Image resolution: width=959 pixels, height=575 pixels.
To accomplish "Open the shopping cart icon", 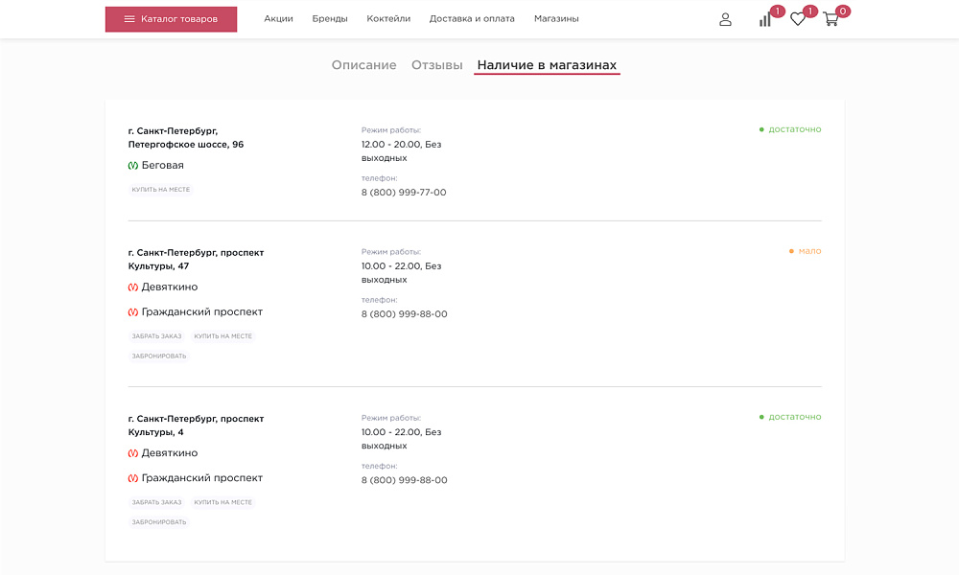I will [x=830, y=18].
